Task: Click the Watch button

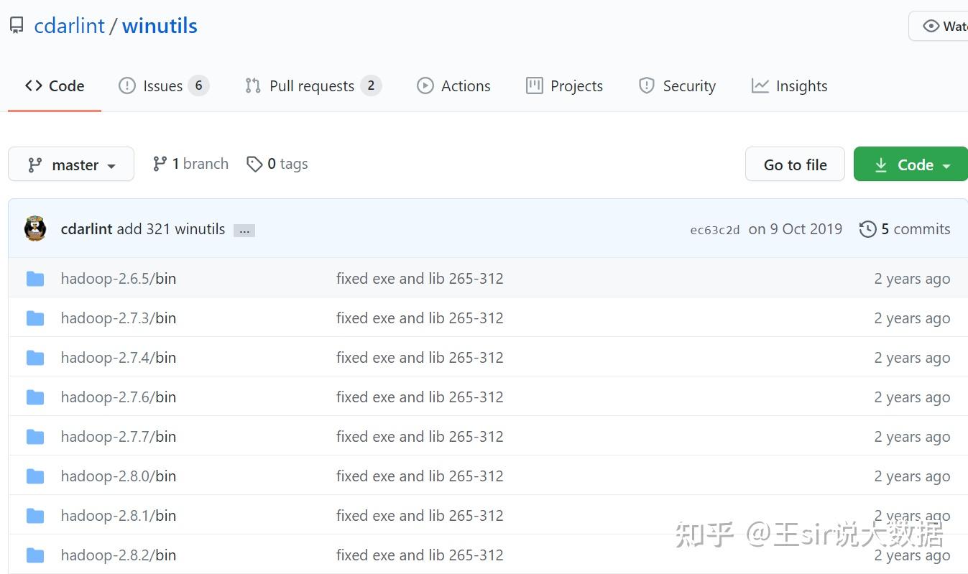Action: (x=948, y=25)
